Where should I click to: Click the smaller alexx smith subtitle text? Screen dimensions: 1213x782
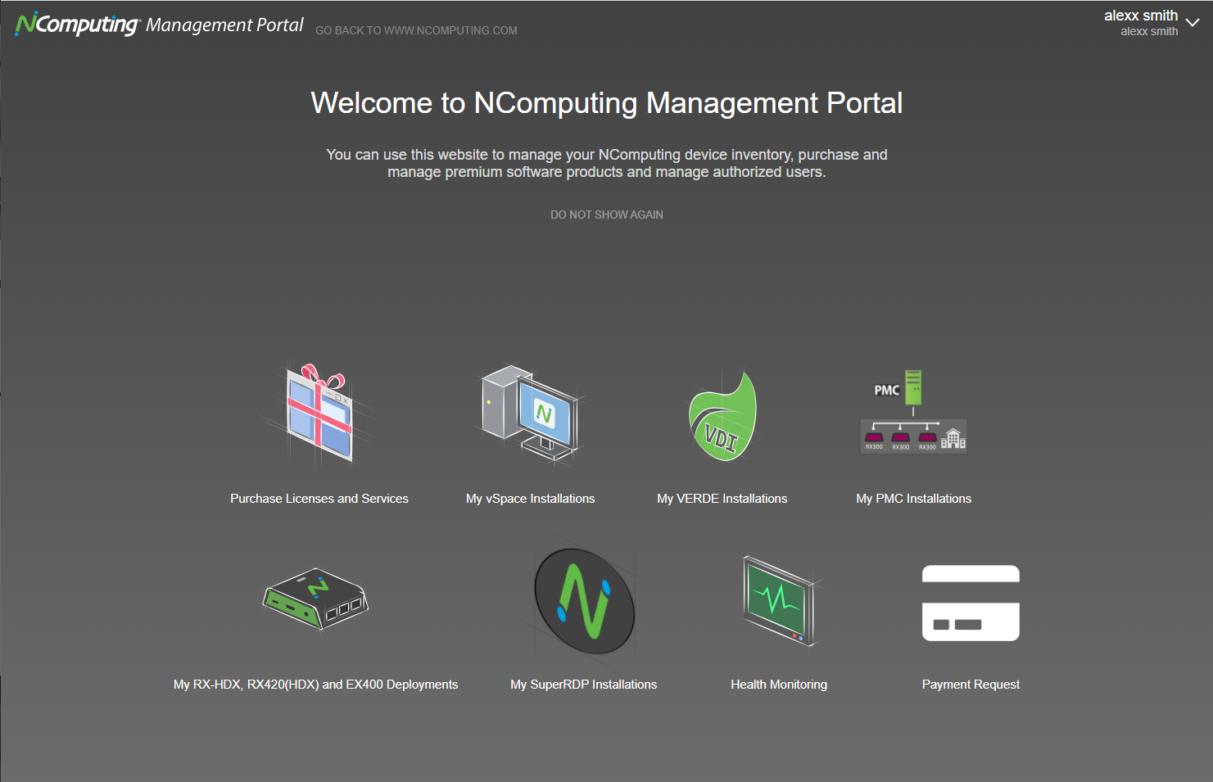pos(1149,31)
